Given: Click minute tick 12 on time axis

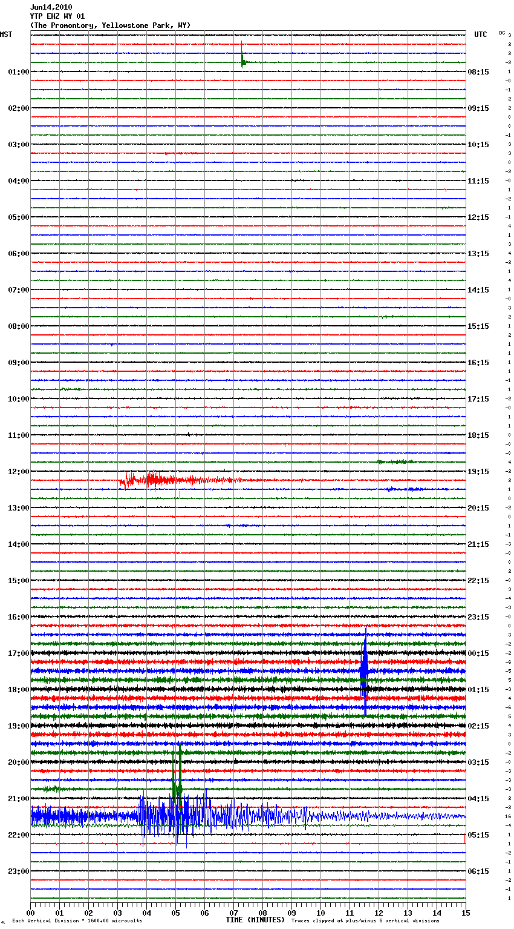Looking at the screenshot, I should tap(379, 913).
